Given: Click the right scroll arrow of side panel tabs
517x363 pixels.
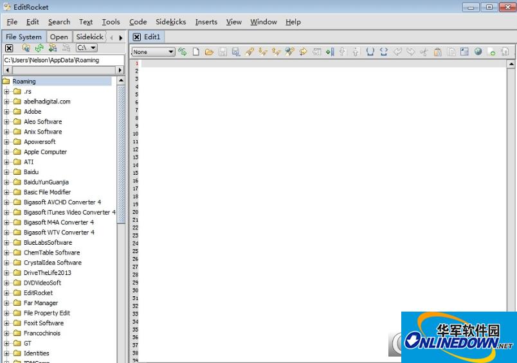Looking at the screenshot, I should click(x=120, y=37).
